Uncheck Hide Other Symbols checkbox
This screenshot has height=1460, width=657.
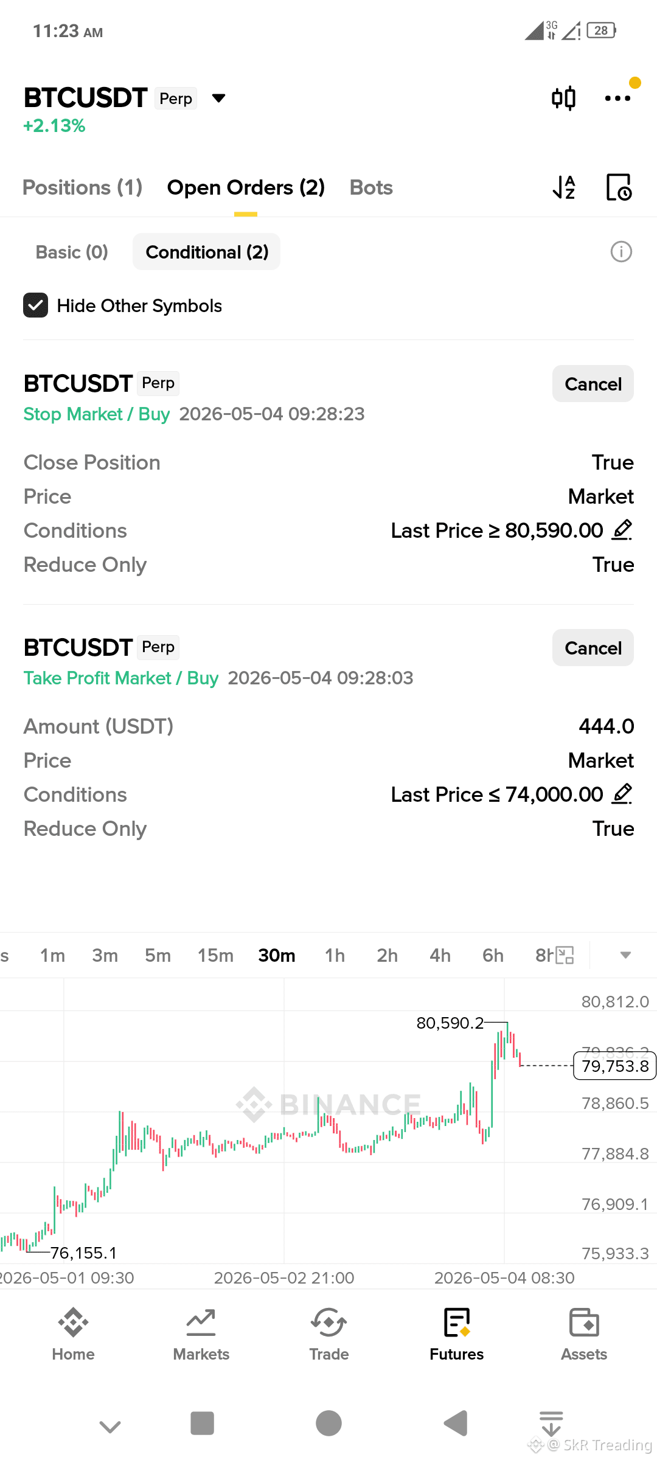pos(36,305)
